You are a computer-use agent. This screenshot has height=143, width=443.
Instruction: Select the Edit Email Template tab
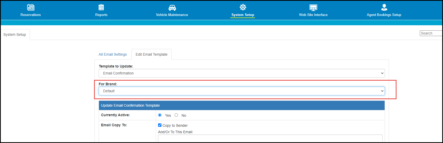[151, 54]
